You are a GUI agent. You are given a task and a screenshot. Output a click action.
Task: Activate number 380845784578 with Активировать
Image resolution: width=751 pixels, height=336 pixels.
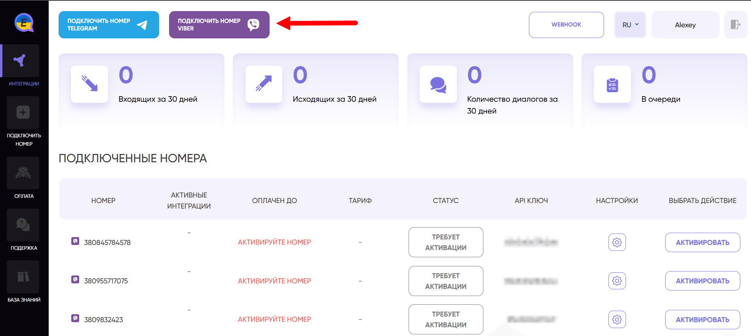[702, 242]
